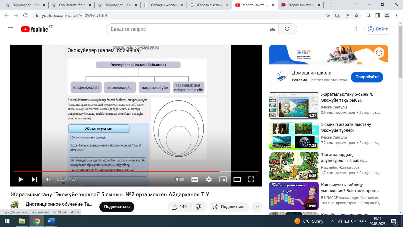Enable theater mode view

click(x=237, y=179)
